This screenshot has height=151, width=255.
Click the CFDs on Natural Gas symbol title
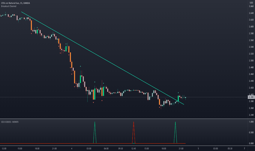tap(15, 3)
